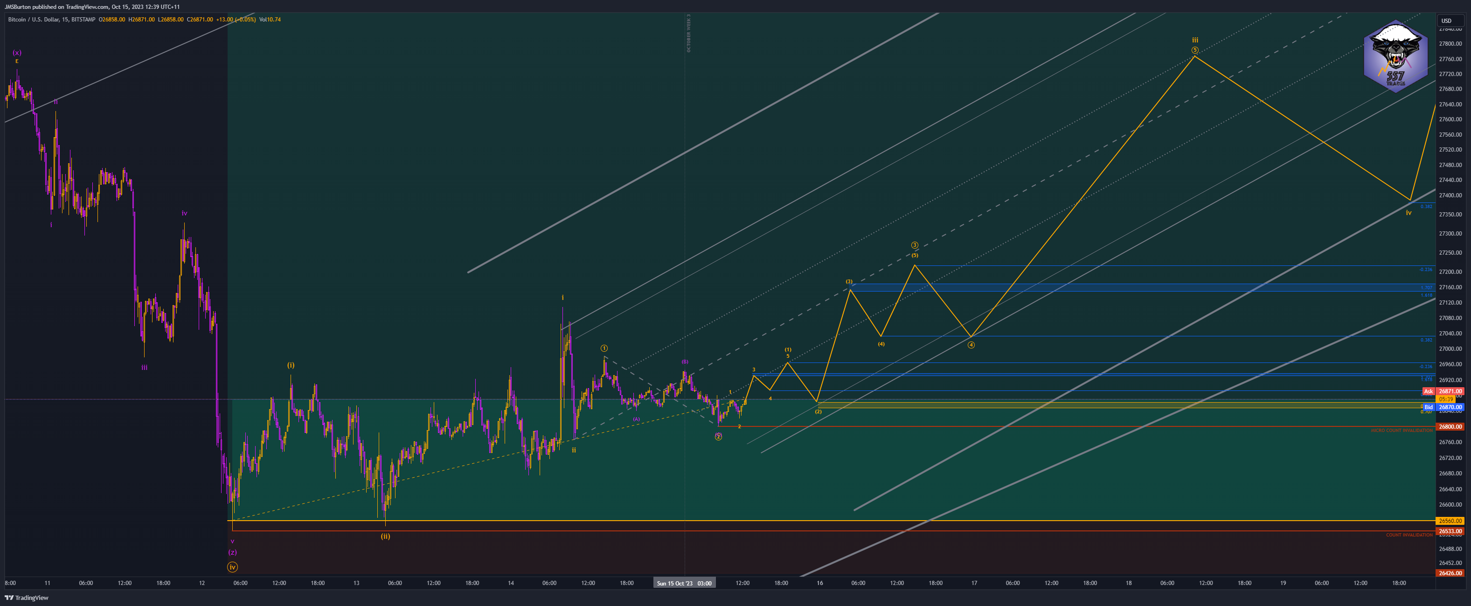Click the orange iv label at far right
Image resolution: width=1471 pixels, height=606 pixels.
[x=1409, y=212]
